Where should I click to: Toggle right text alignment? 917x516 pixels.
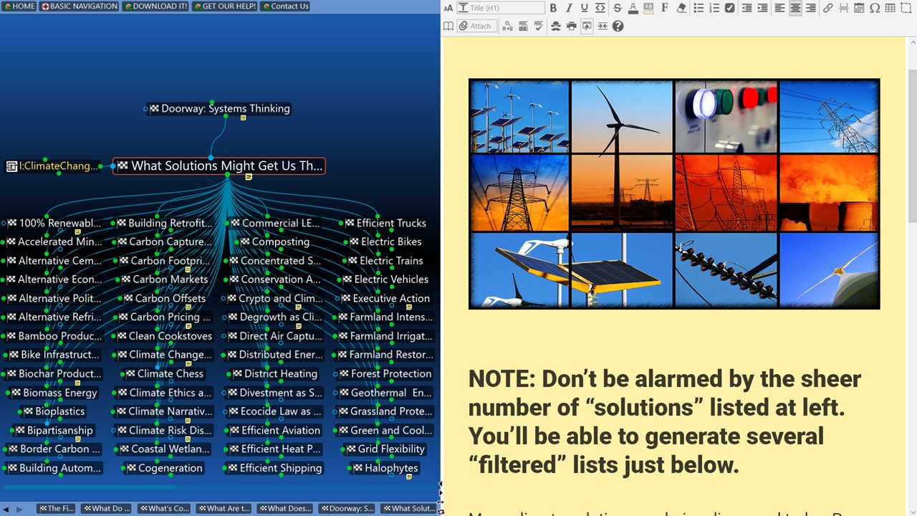[811, 9]
